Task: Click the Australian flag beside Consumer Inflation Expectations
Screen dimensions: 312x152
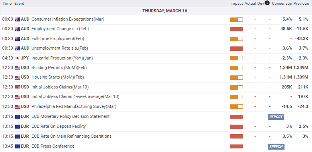Action: [x=18, y=19]
